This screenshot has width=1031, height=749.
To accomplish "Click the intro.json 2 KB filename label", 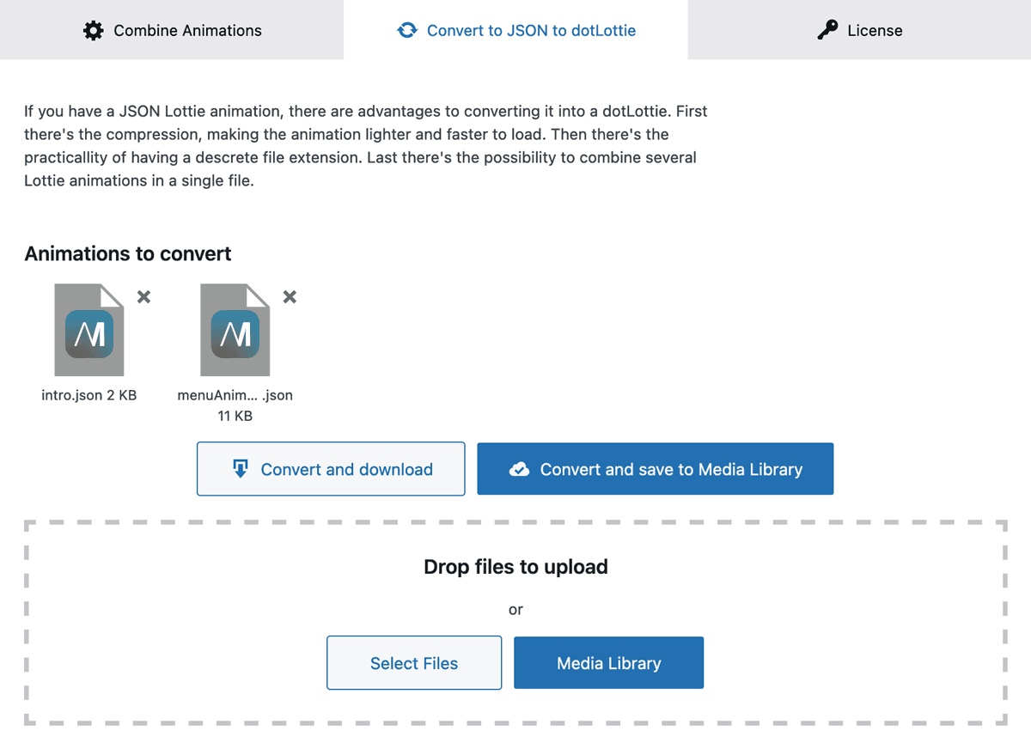I will (x=89, y=396).
